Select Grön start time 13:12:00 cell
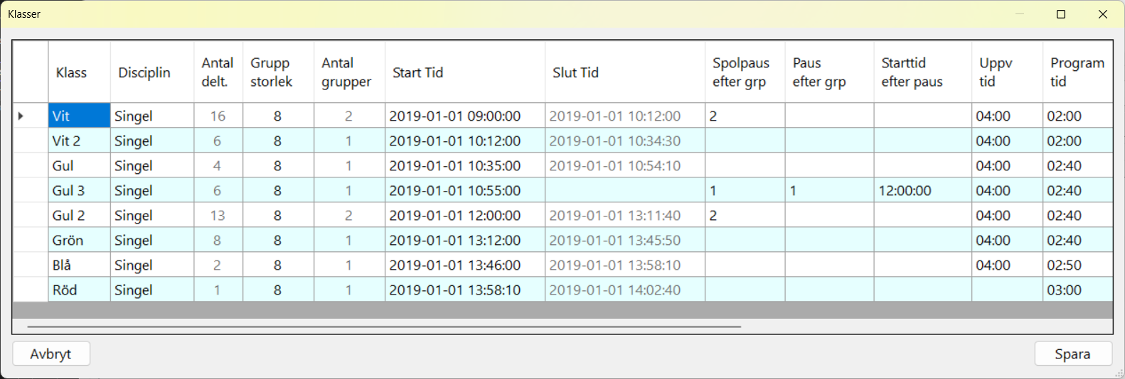This screenshot has width=1125, height=379. (x=464, y=240)
